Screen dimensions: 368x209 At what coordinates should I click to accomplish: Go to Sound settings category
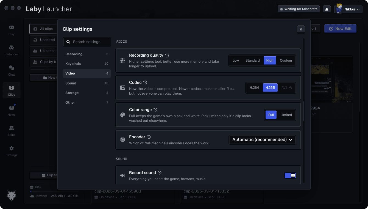coord(87,83)
